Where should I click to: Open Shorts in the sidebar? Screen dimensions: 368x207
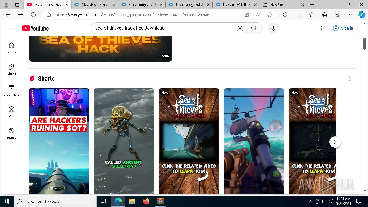(11, 69)
